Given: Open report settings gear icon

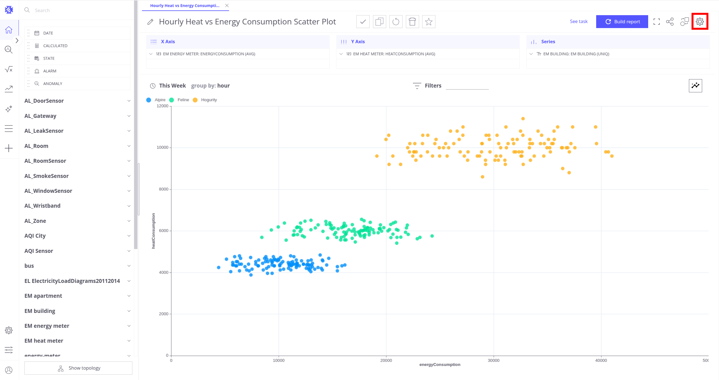Looking at the screenshot, I should (699, 22).
